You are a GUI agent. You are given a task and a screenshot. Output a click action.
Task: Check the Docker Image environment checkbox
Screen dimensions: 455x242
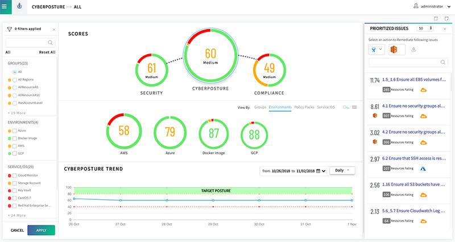coord(15,138)
